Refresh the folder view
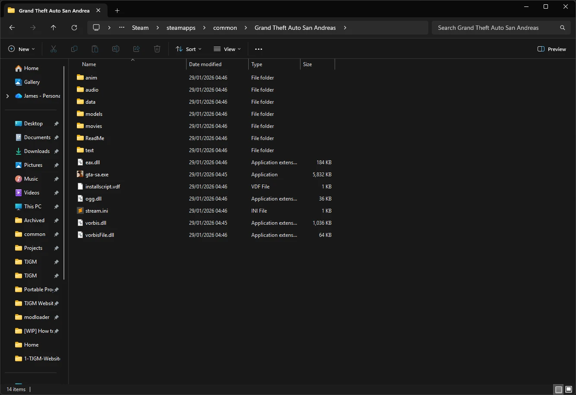 click(74, 27)
